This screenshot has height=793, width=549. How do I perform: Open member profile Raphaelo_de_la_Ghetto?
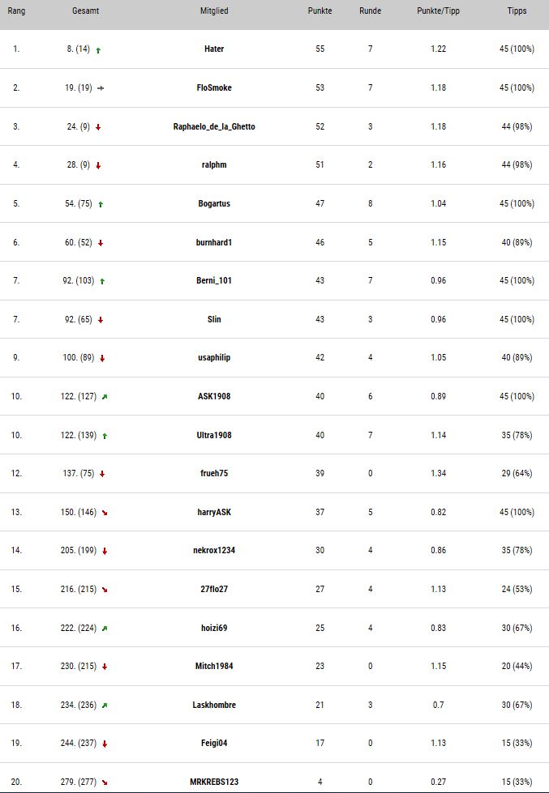point(214,126)
